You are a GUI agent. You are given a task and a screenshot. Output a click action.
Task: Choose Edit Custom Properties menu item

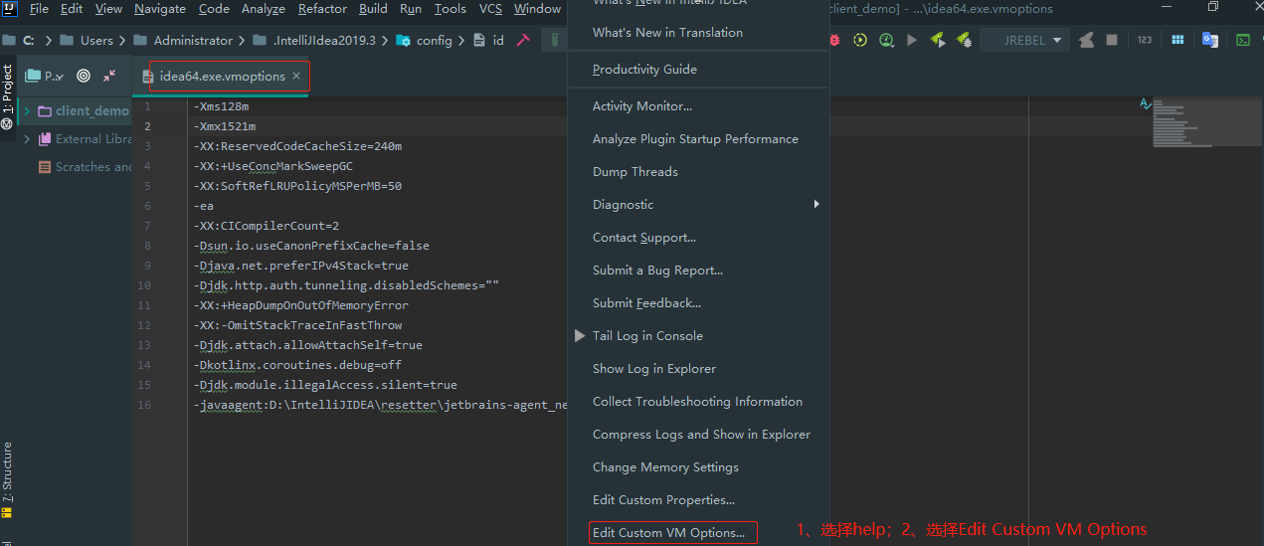663,500
